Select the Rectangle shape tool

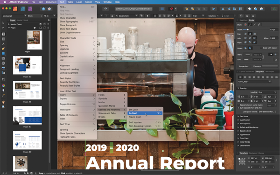[3, 53]
